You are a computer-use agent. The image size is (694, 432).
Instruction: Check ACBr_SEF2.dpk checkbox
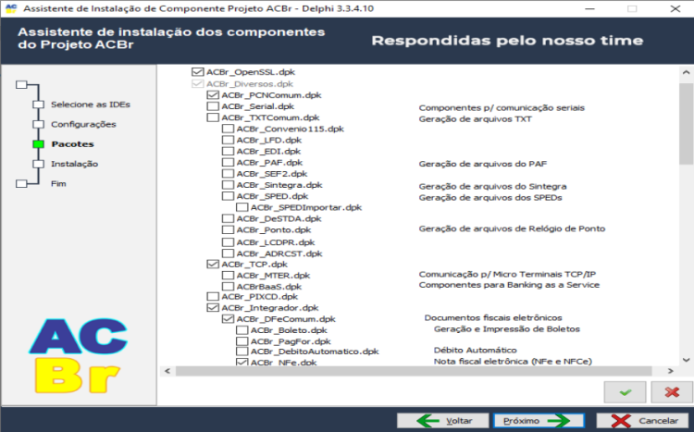click(228, 174)
